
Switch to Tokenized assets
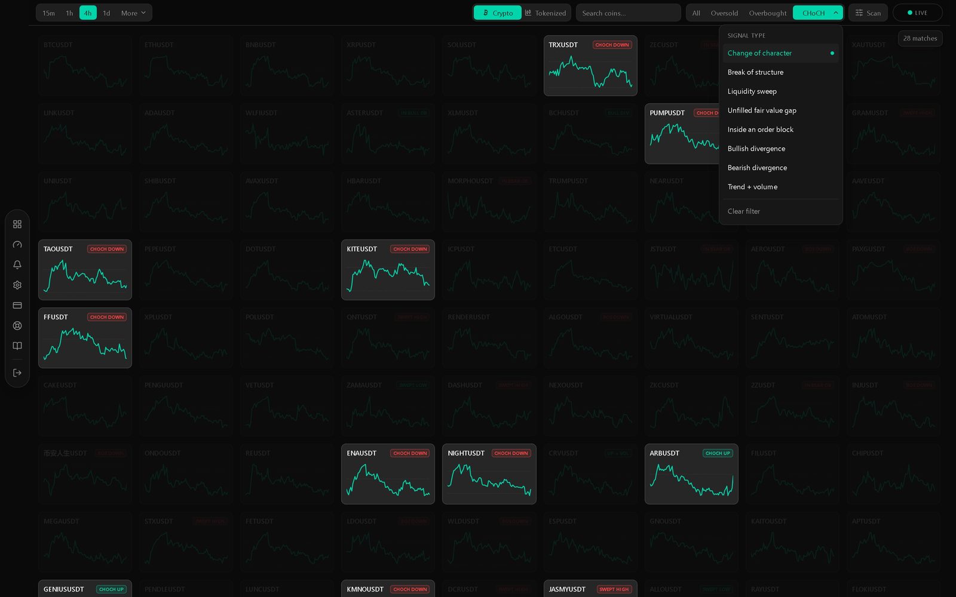tap(545, 13)
